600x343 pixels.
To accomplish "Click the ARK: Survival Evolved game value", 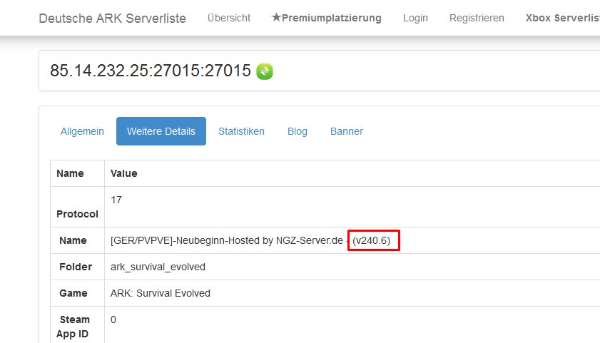I will tap(161, 293).
